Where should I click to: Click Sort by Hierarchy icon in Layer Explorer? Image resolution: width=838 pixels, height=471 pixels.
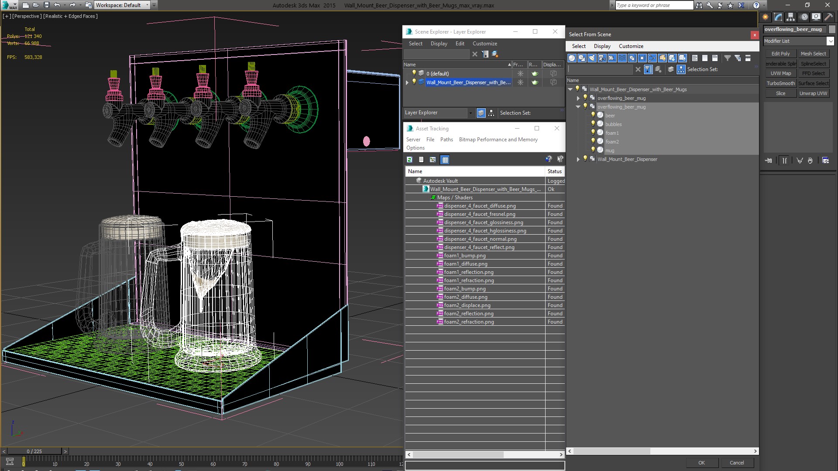pos(491,113)
